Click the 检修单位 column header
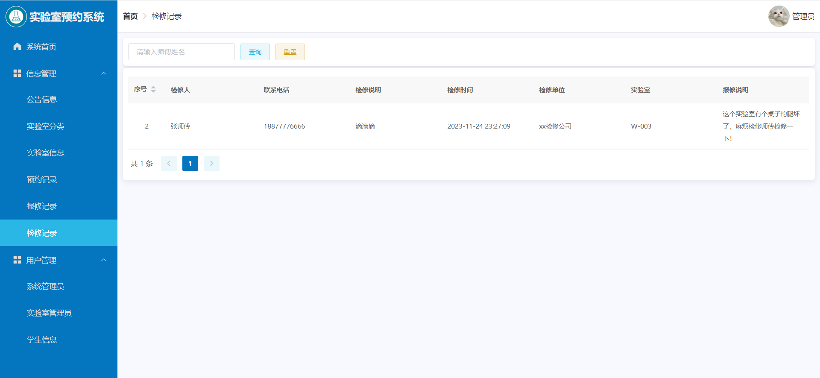Screen dimensions: 820x378 click(x=552, y=90)
